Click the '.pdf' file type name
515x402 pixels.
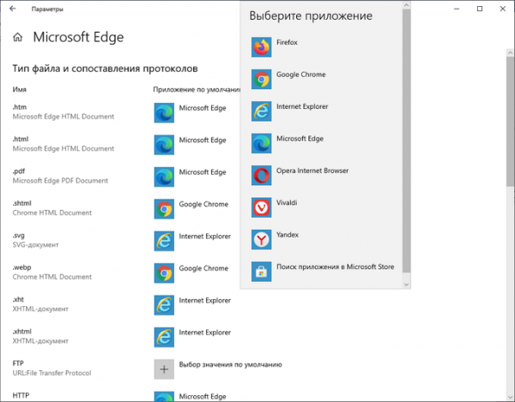[19, 171]
